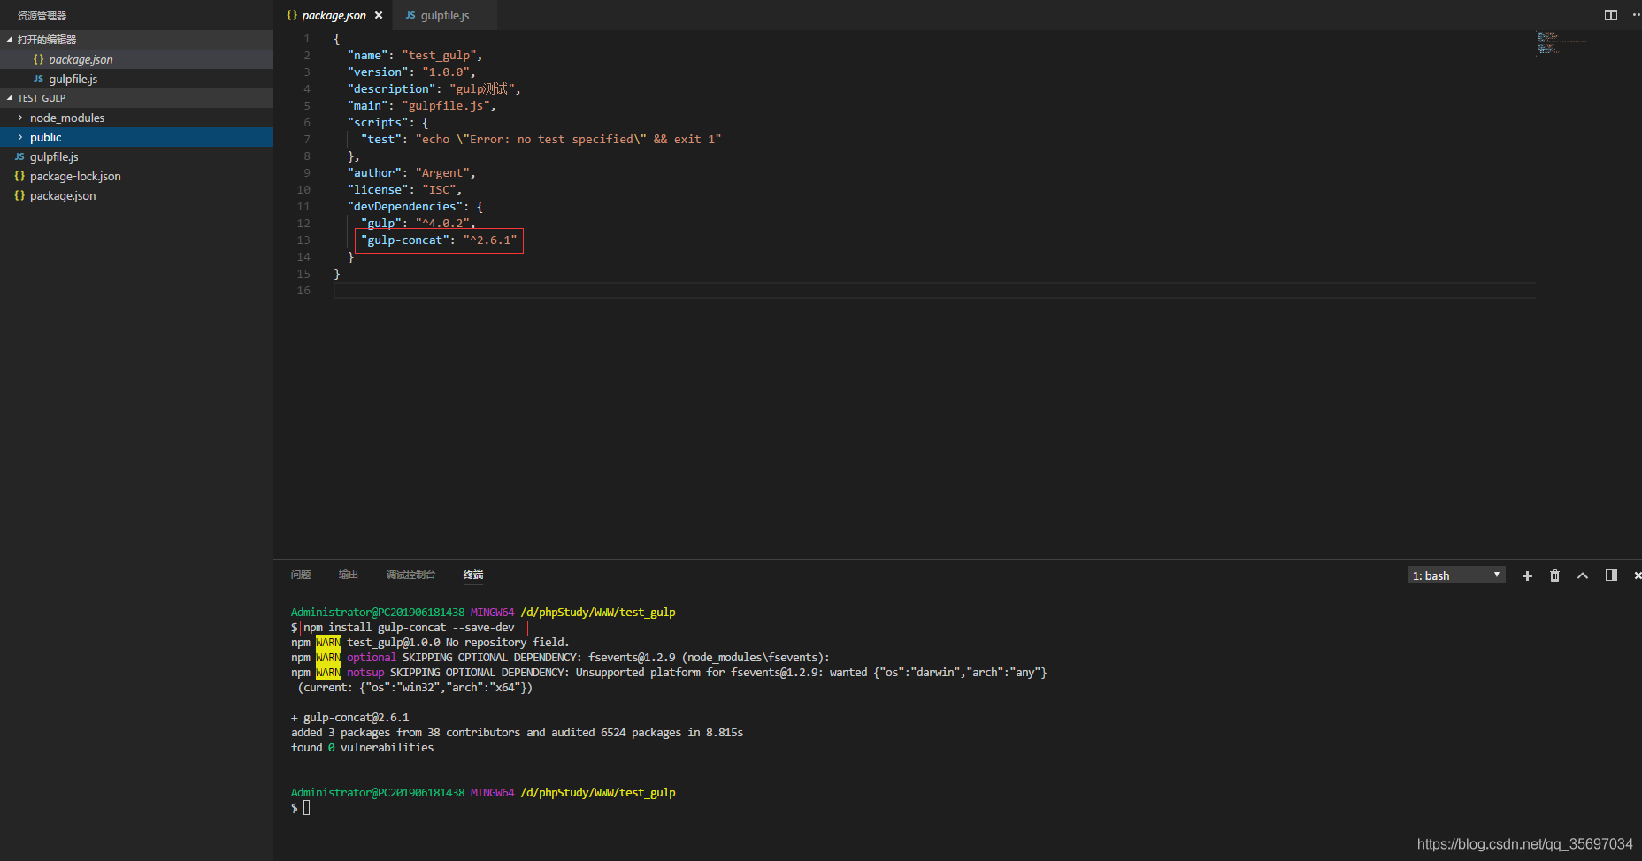Open the editor more actions menu

[x=1636, y=15]
